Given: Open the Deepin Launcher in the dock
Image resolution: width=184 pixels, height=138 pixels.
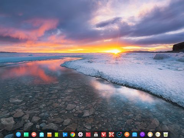Looking at the screenshot, I should pyautogui.click(x=18, y=135).
